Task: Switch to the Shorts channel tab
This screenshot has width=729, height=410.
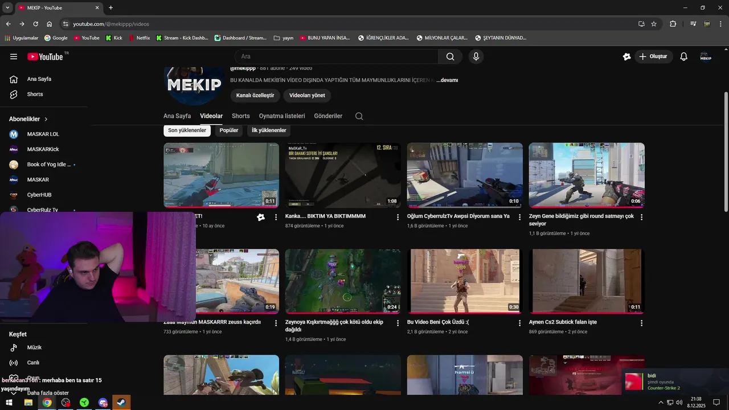Action: pyautogui.click(x=240, y=116)
